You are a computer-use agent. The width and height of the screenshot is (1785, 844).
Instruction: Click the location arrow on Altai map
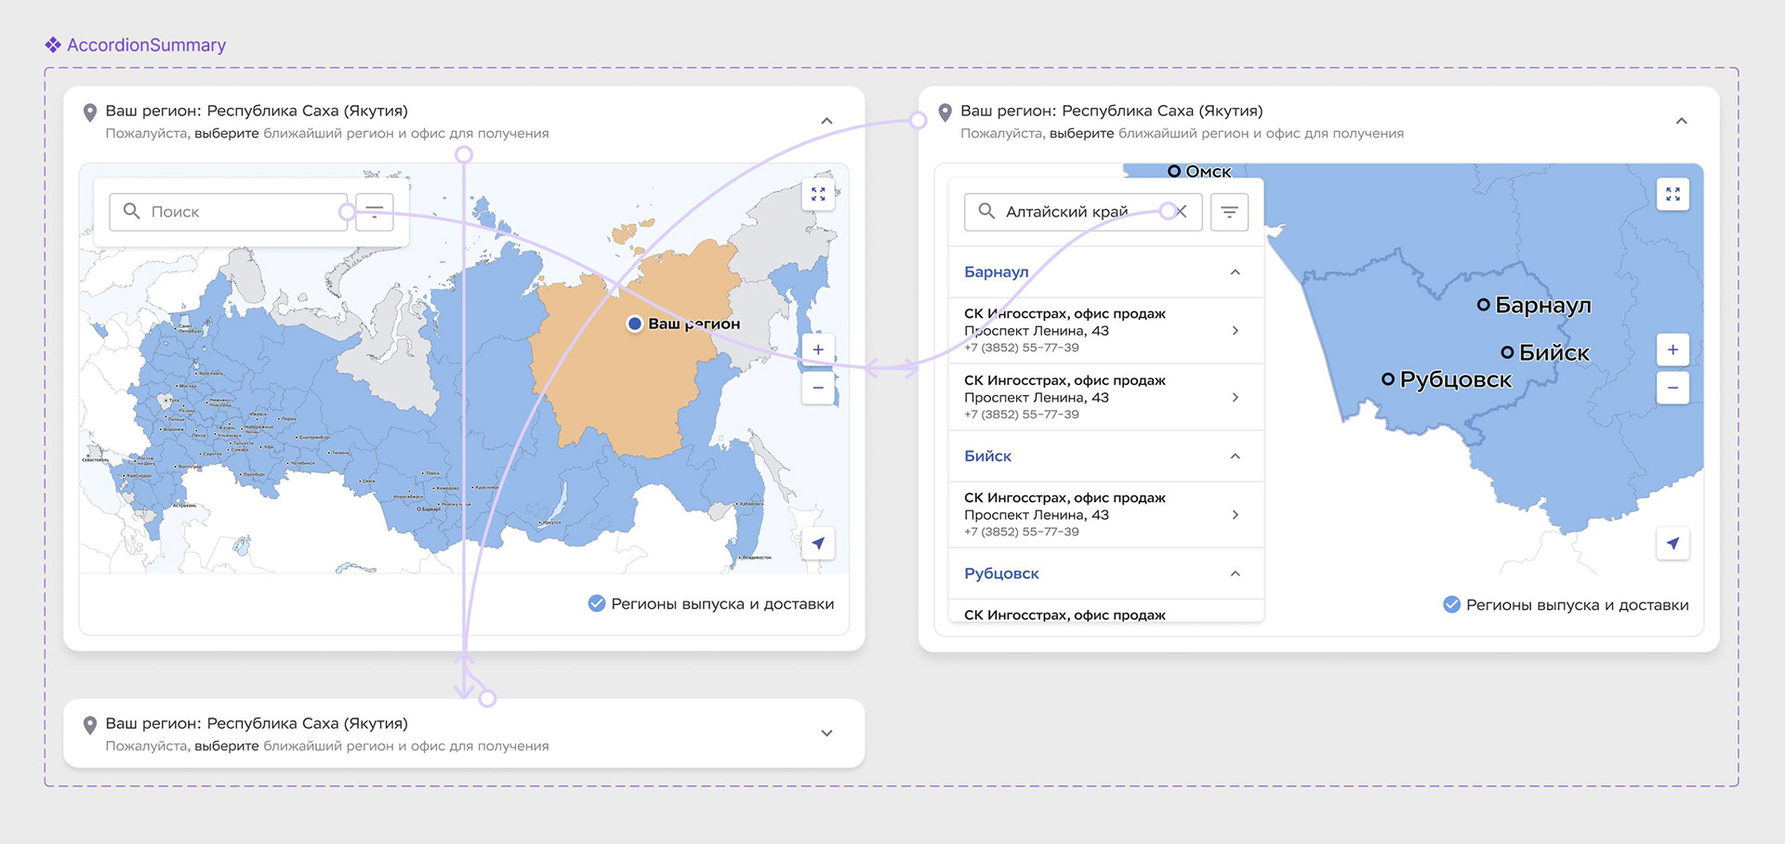[x=1673, y=544]
